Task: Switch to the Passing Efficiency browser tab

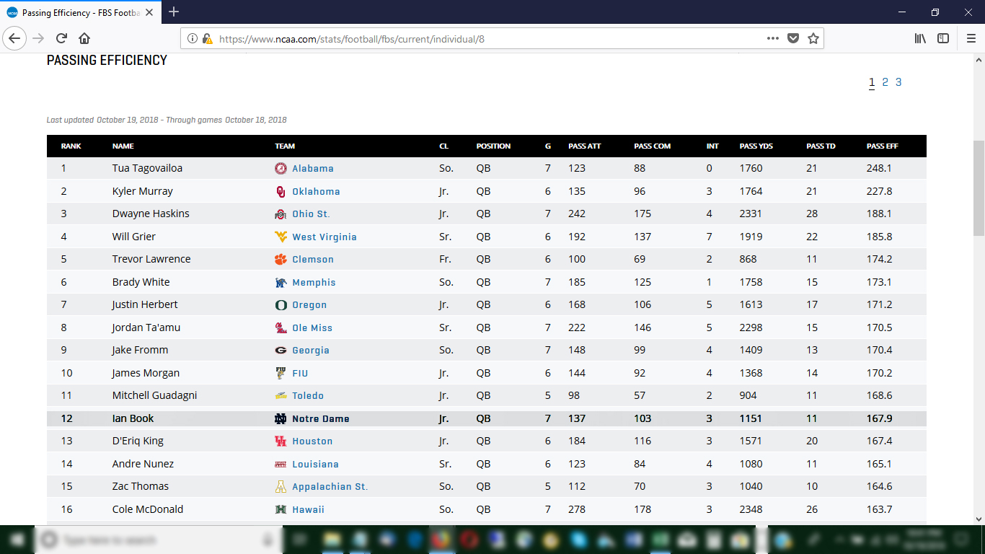Action: coord(81,12)
